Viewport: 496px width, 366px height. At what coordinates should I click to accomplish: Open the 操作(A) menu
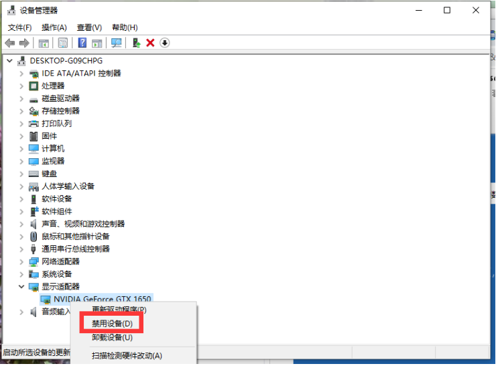pyautogui.click(x=54, y=27)
